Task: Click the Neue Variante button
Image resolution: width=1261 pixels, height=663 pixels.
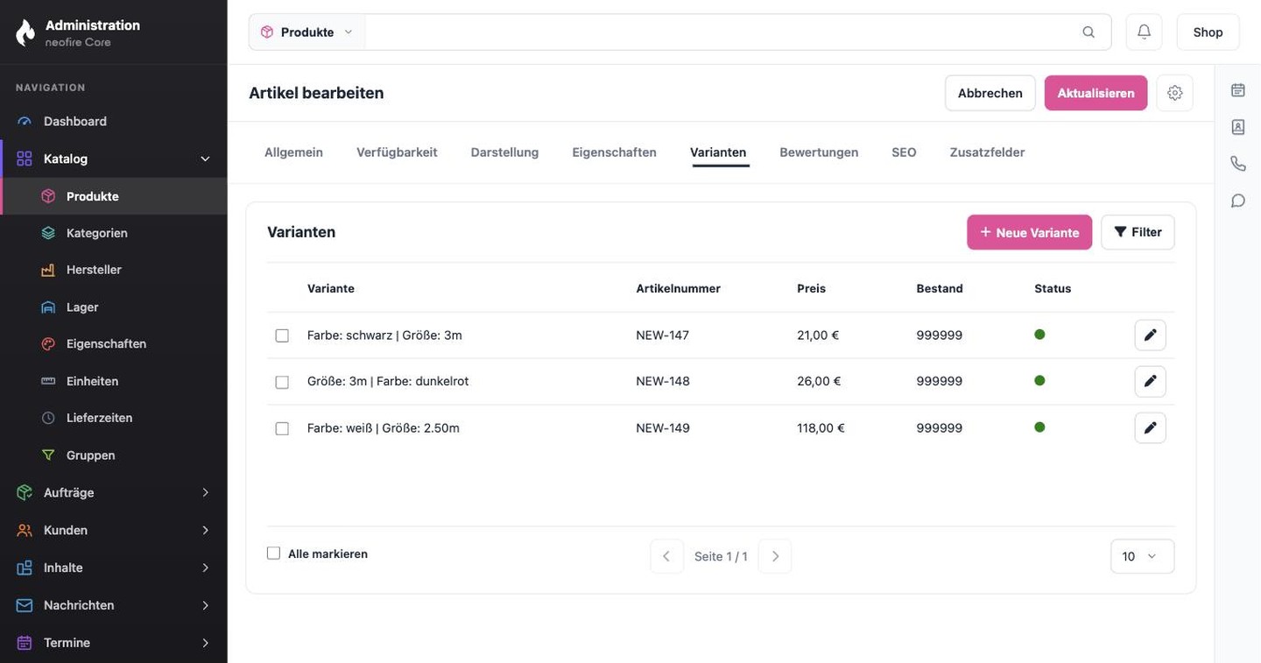Action: (x=1029, y=232)
